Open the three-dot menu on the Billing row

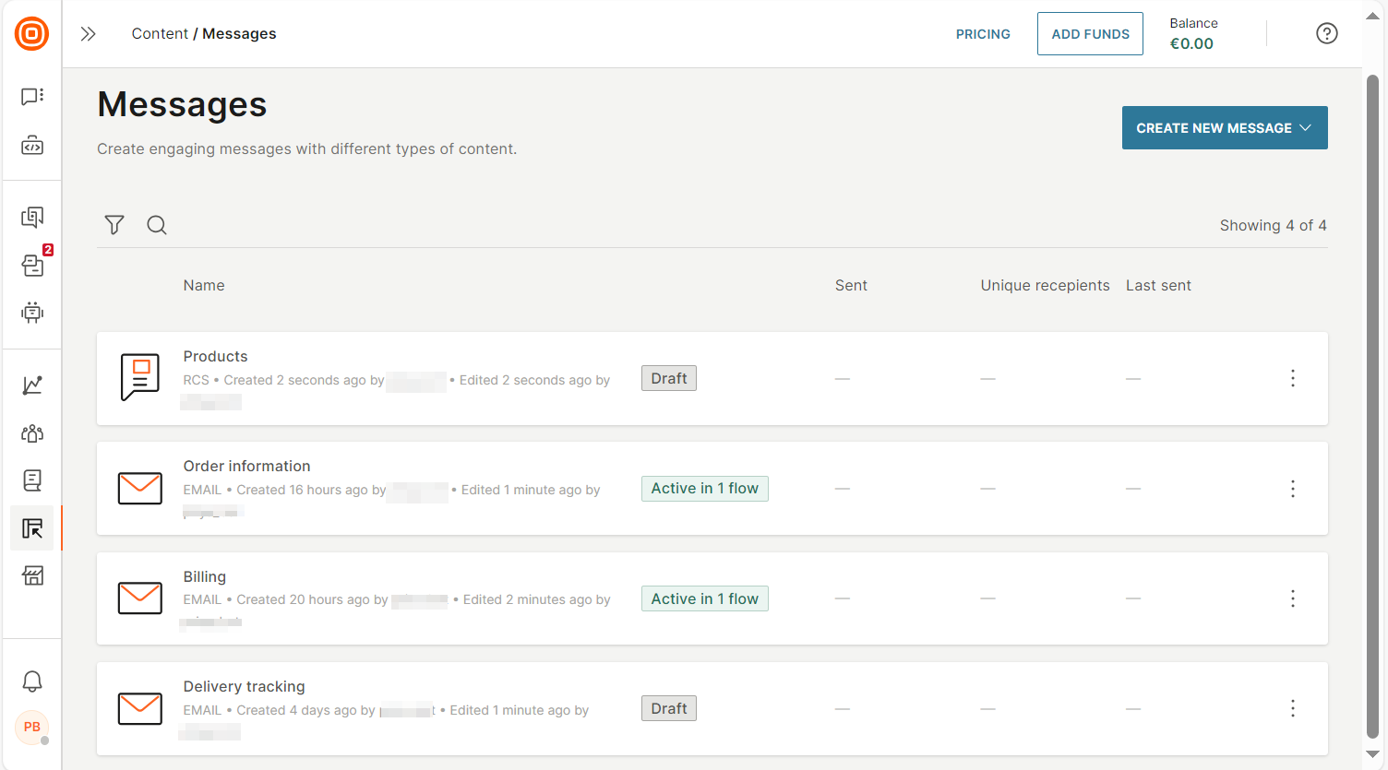1292,598
